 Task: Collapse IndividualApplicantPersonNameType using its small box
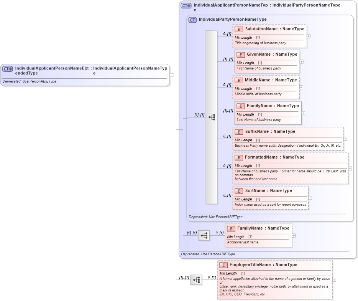(171, 75)
